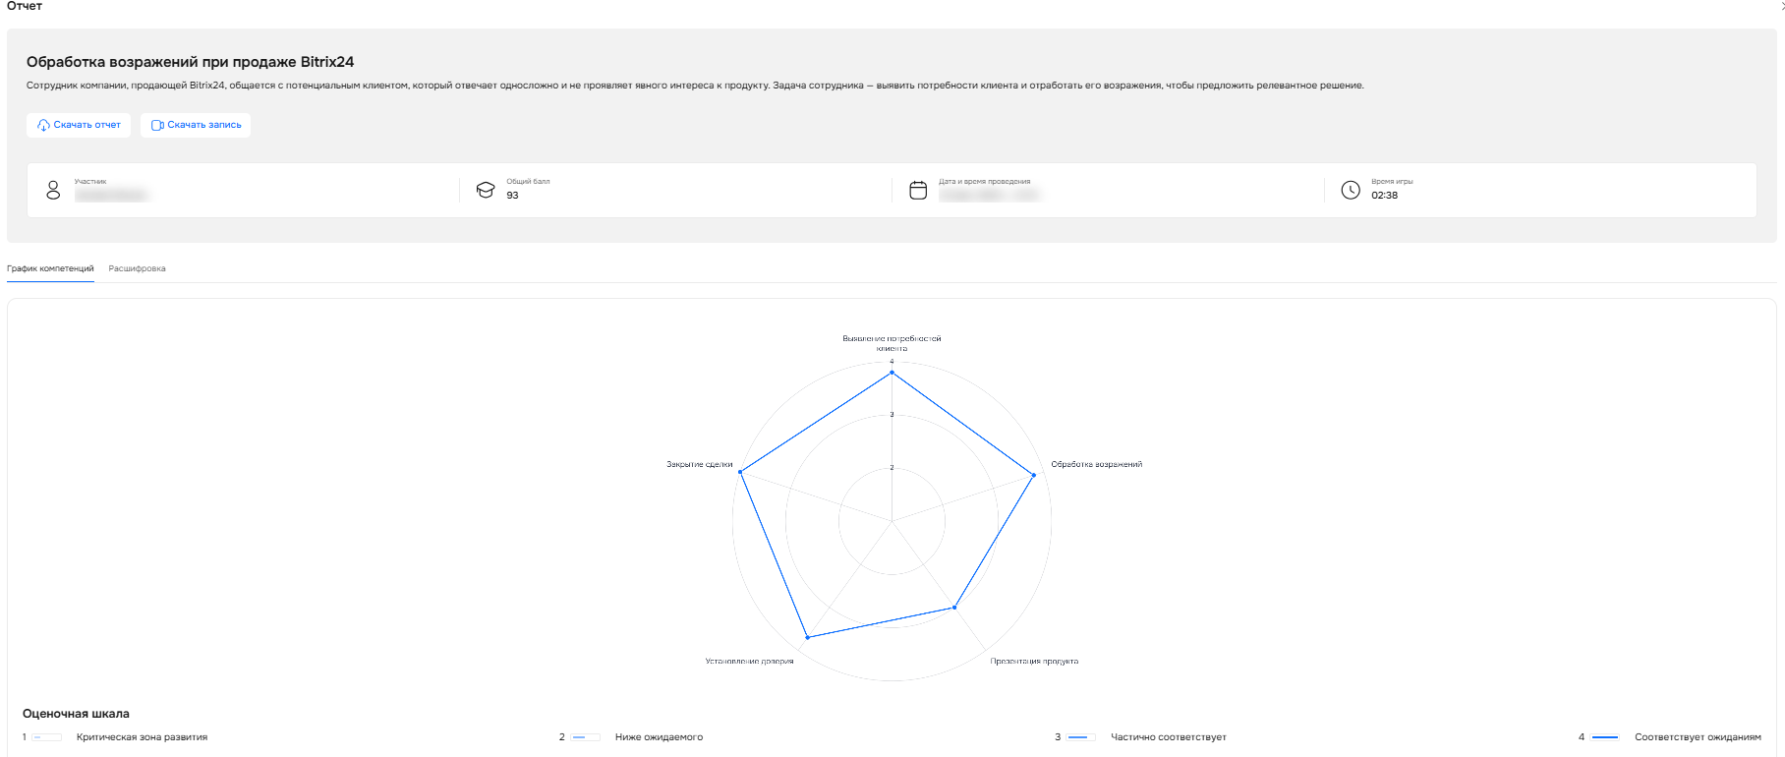Viewport: 1785px width, 757px height.
Task: Click the calendar date icon
Action: 918,190
